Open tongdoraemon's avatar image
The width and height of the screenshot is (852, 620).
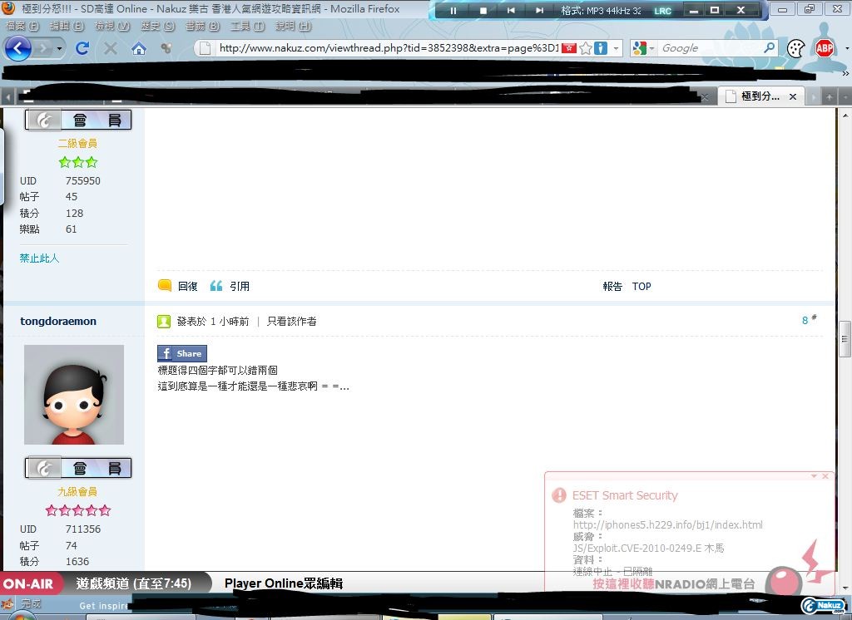click(74, 395)
